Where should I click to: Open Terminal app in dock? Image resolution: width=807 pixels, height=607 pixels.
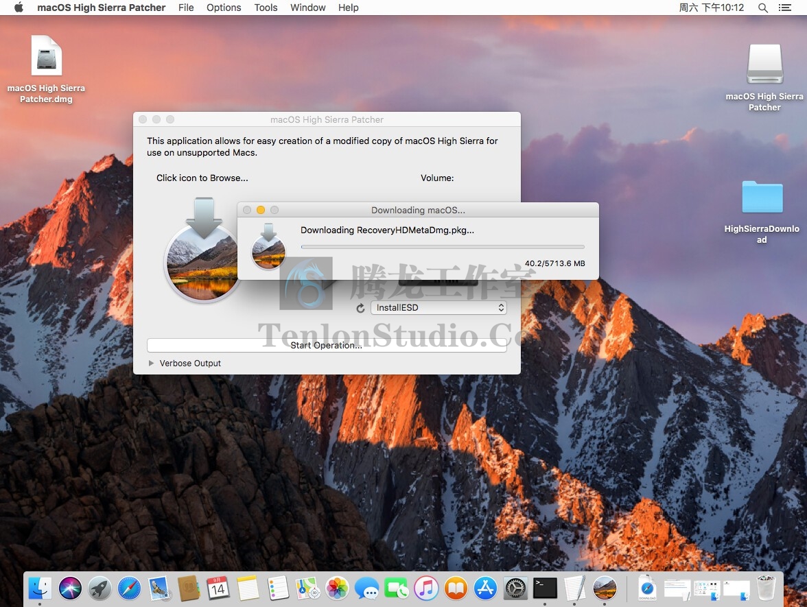click(545, 588)
